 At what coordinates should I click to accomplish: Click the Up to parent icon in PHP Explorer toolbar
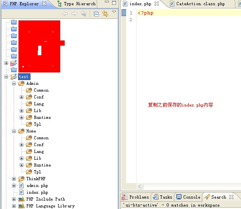[x=84, y=14]
